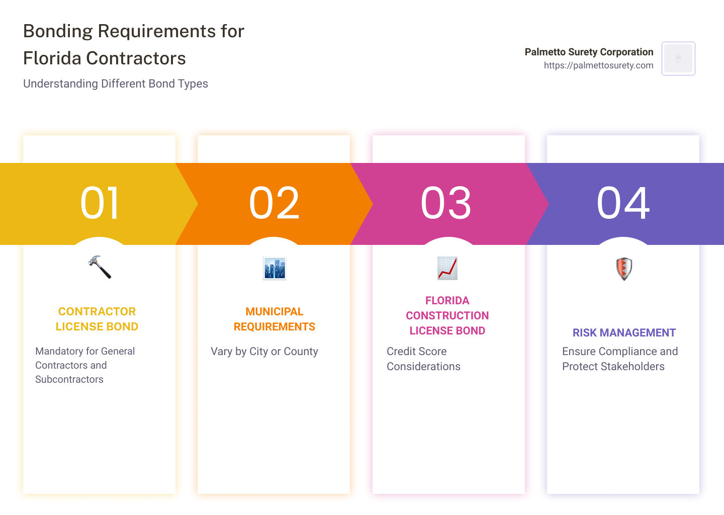Select the orange 02 arrow step
This screenshot has width=724, height=515.
tap(275, 204)
